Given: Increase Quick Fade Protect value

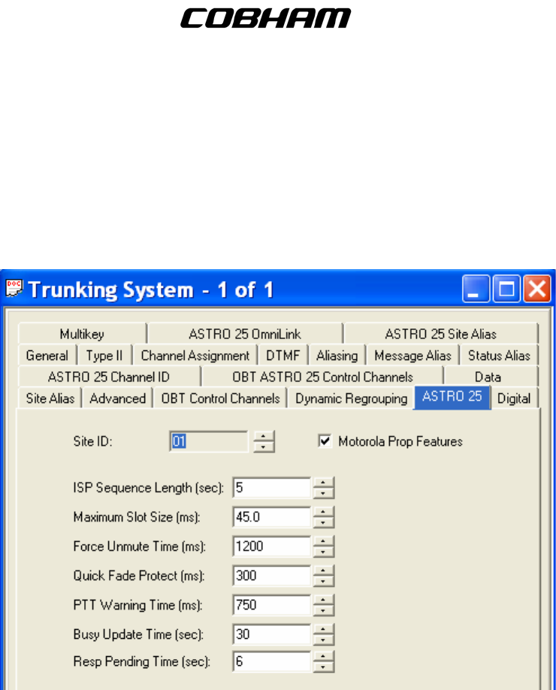Looking at the screenshot, I should 323,570.
